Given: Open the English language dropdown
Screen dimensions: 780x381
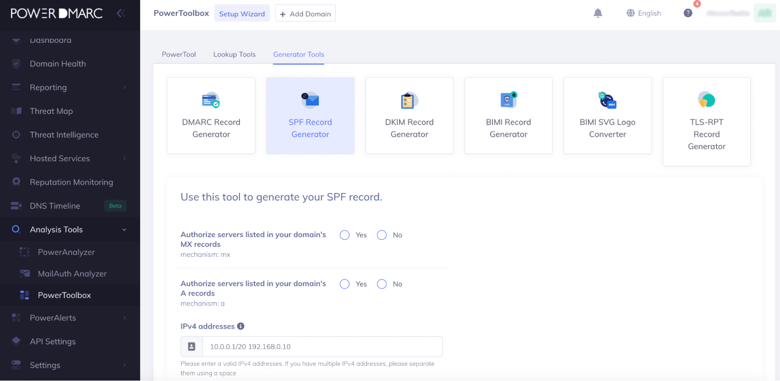Looking at the screenshot, I should (644, 13).
